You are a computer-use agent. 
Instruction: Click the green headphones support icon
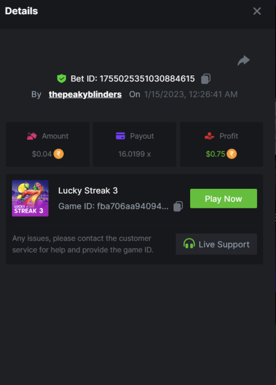pos(189,244)
